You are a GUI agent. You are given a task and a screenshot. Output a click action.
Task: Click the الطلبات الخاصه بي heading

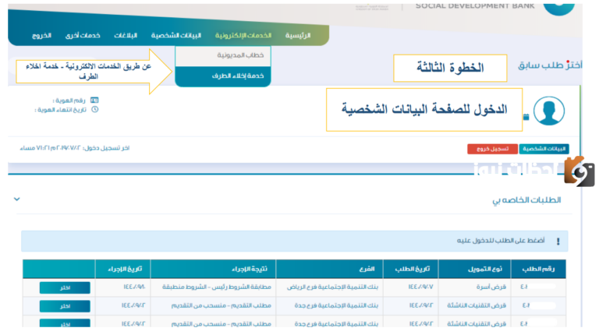tap(526, 200)
